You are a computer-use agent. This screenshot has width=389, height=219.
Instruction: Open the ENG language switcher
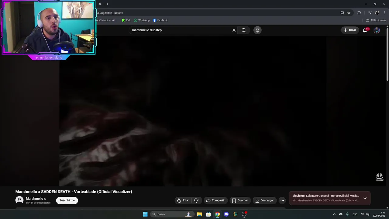pos(355,214)
